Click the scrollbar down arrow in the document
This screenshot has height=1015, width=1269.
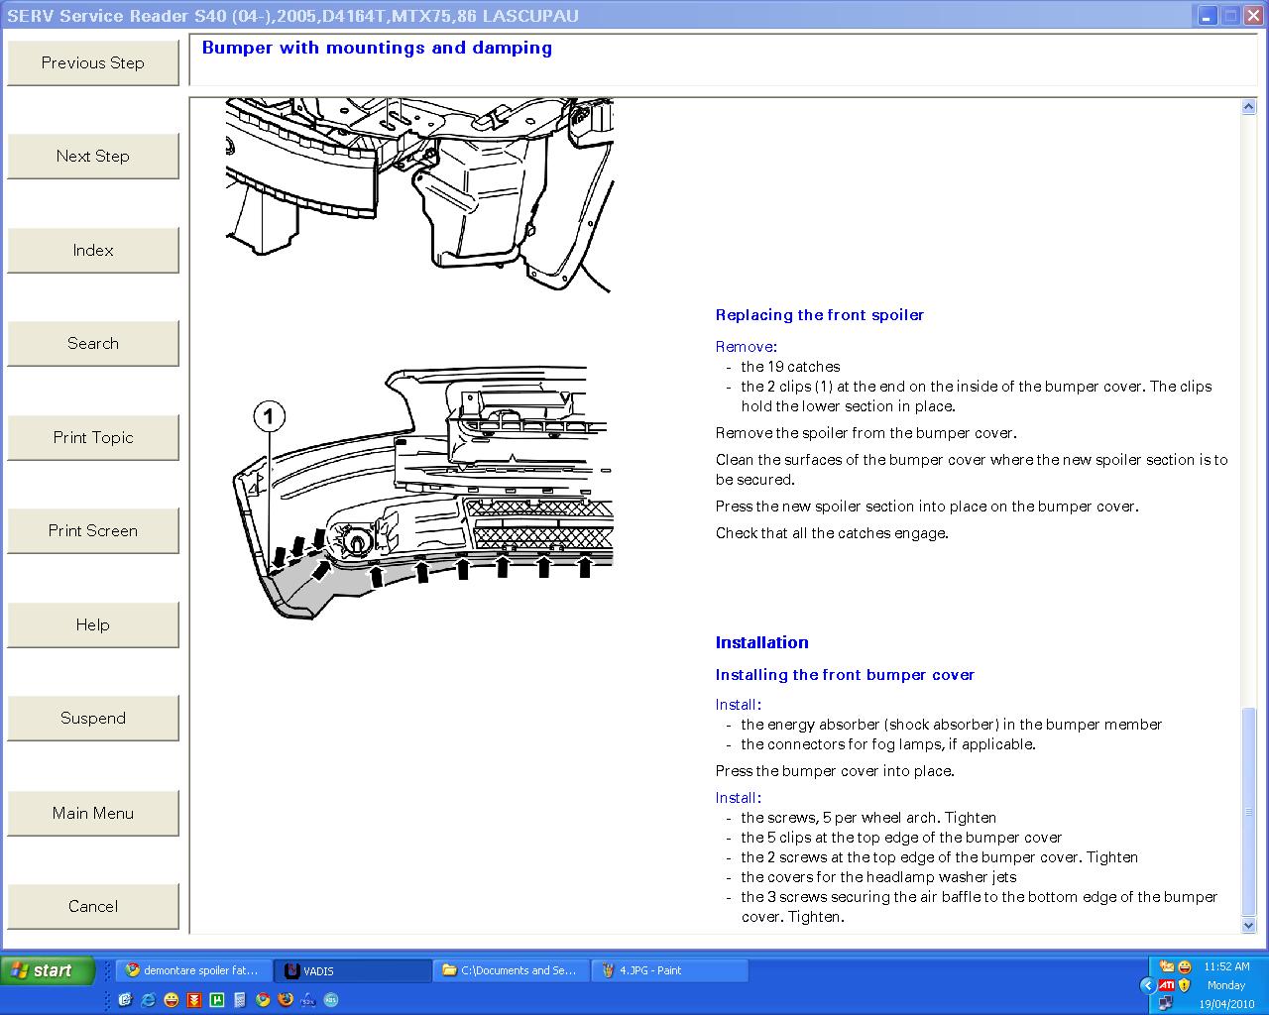[1249, 925]
